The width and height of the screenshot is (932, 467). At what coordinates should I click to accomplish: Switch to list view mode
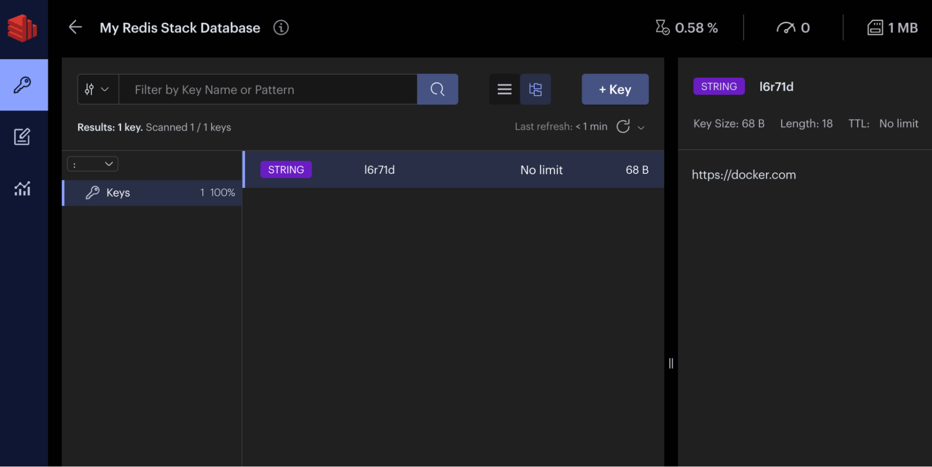[504, 89]
